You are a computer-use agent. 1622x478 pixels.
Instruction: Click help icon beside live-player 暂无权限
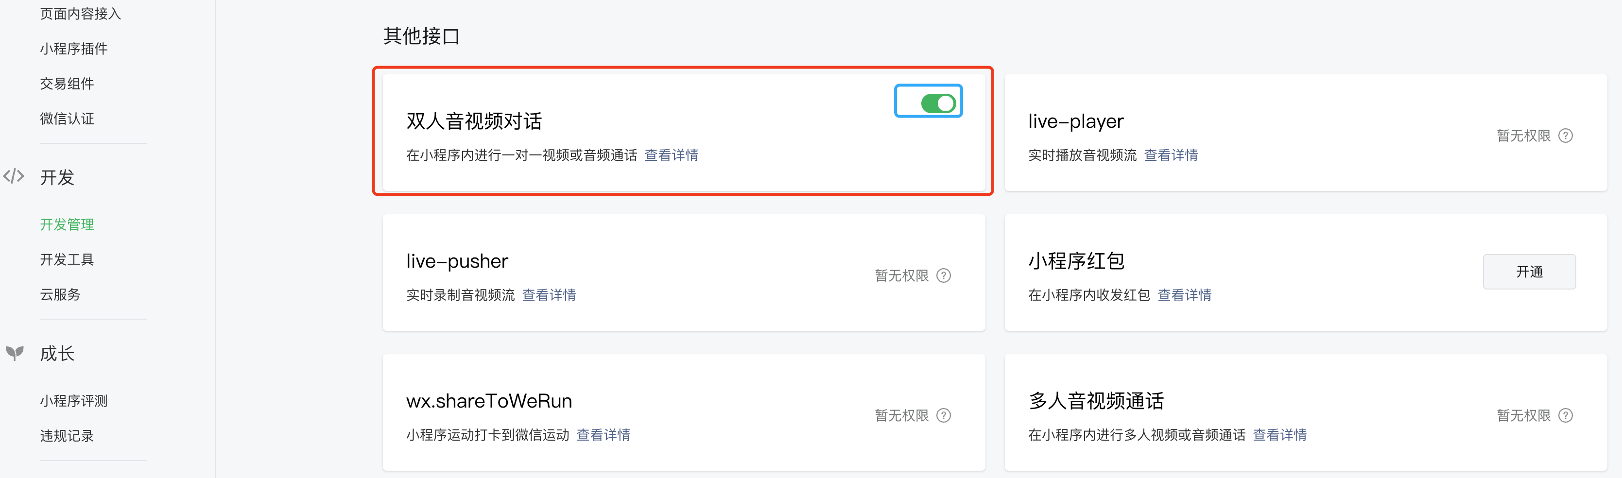coord(1565,136)
